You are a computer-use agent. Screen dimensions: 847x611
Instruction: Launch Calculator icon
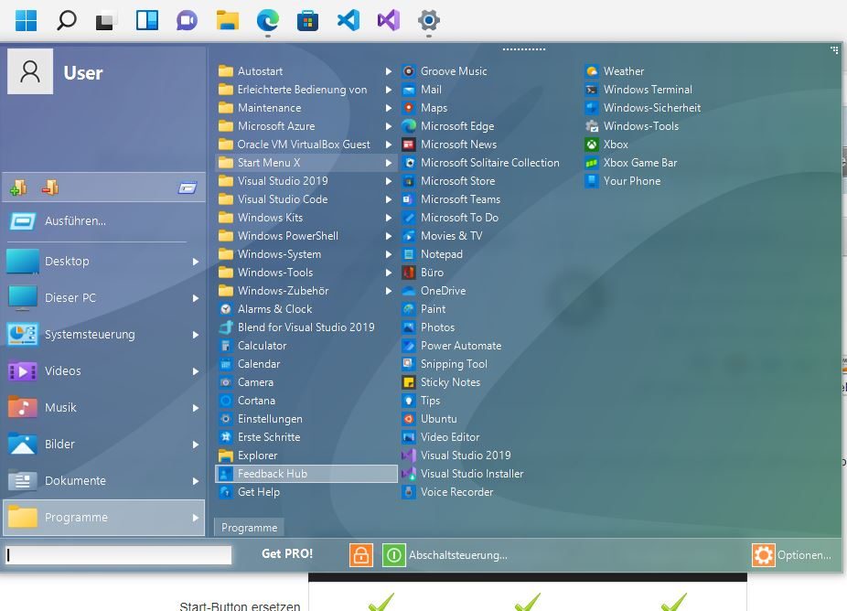pos(226,346)
